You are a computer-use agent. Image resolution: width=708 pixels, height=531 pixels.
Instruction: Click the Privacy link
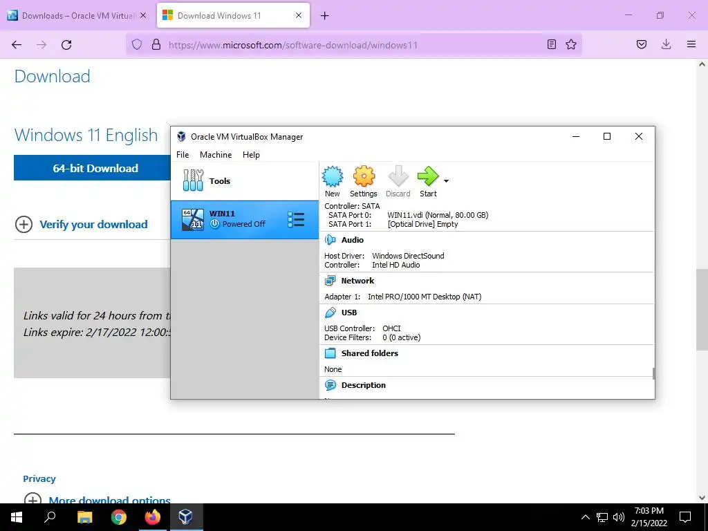tap(39, 478)
